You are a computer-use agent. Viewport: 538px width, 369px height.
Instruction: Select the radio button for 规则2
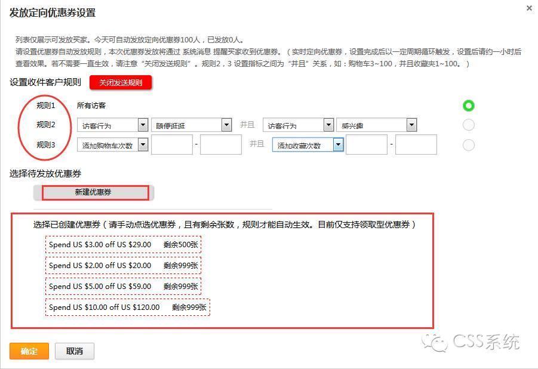click(469, 125)
